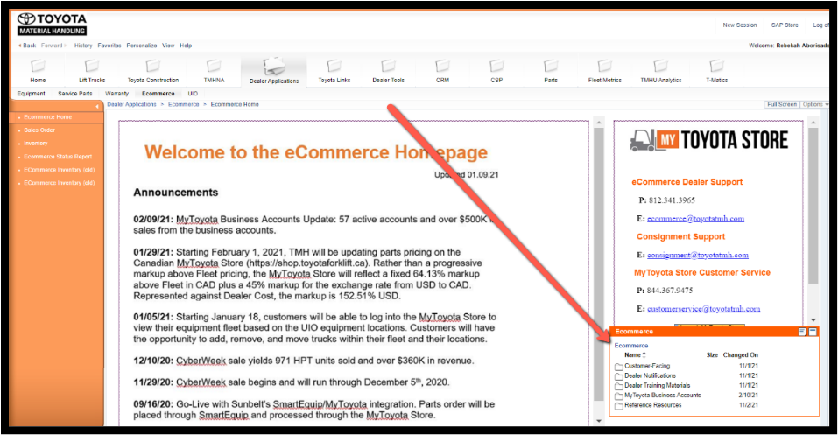Click New Session link
The height and width of the screenshot is (435, 838).
(740, 25)
